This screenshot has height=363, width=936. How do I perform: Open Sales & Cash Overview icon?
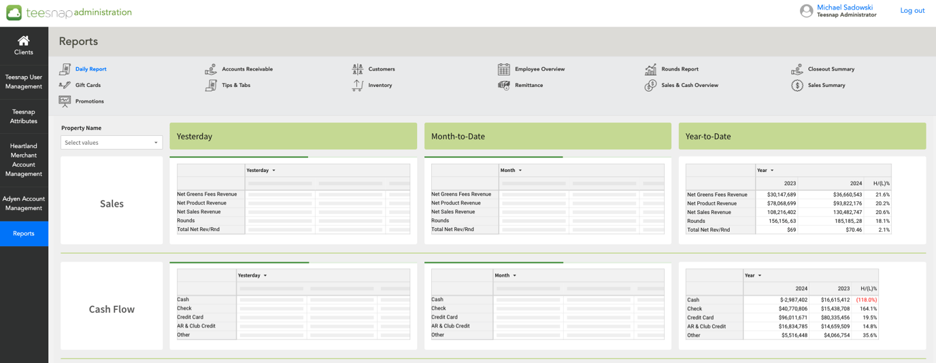651,85
